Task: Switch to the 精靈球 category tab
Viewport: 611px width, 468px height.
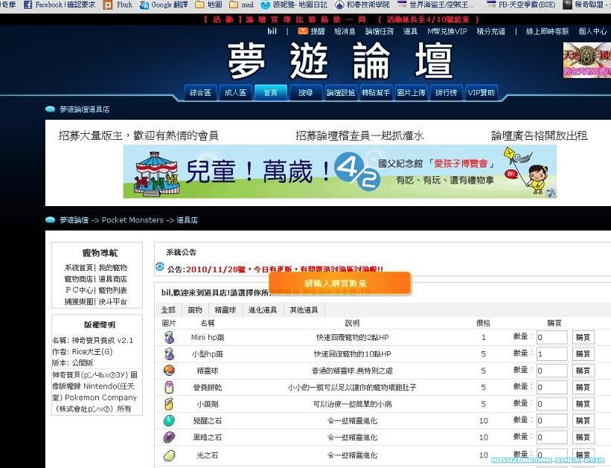Action: point(225,310)
